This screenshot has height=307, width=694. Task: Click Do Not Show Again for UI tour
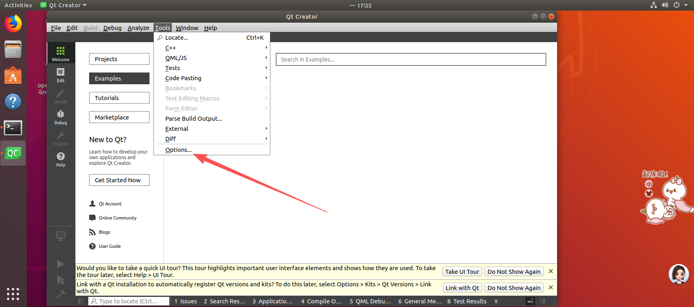[514, 272]
